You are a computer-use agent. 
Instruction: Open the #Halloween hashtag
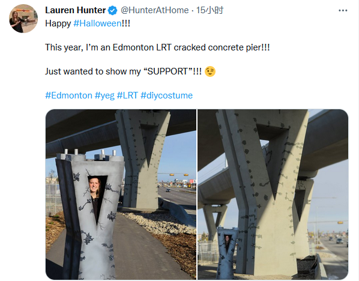coord(97,23)
